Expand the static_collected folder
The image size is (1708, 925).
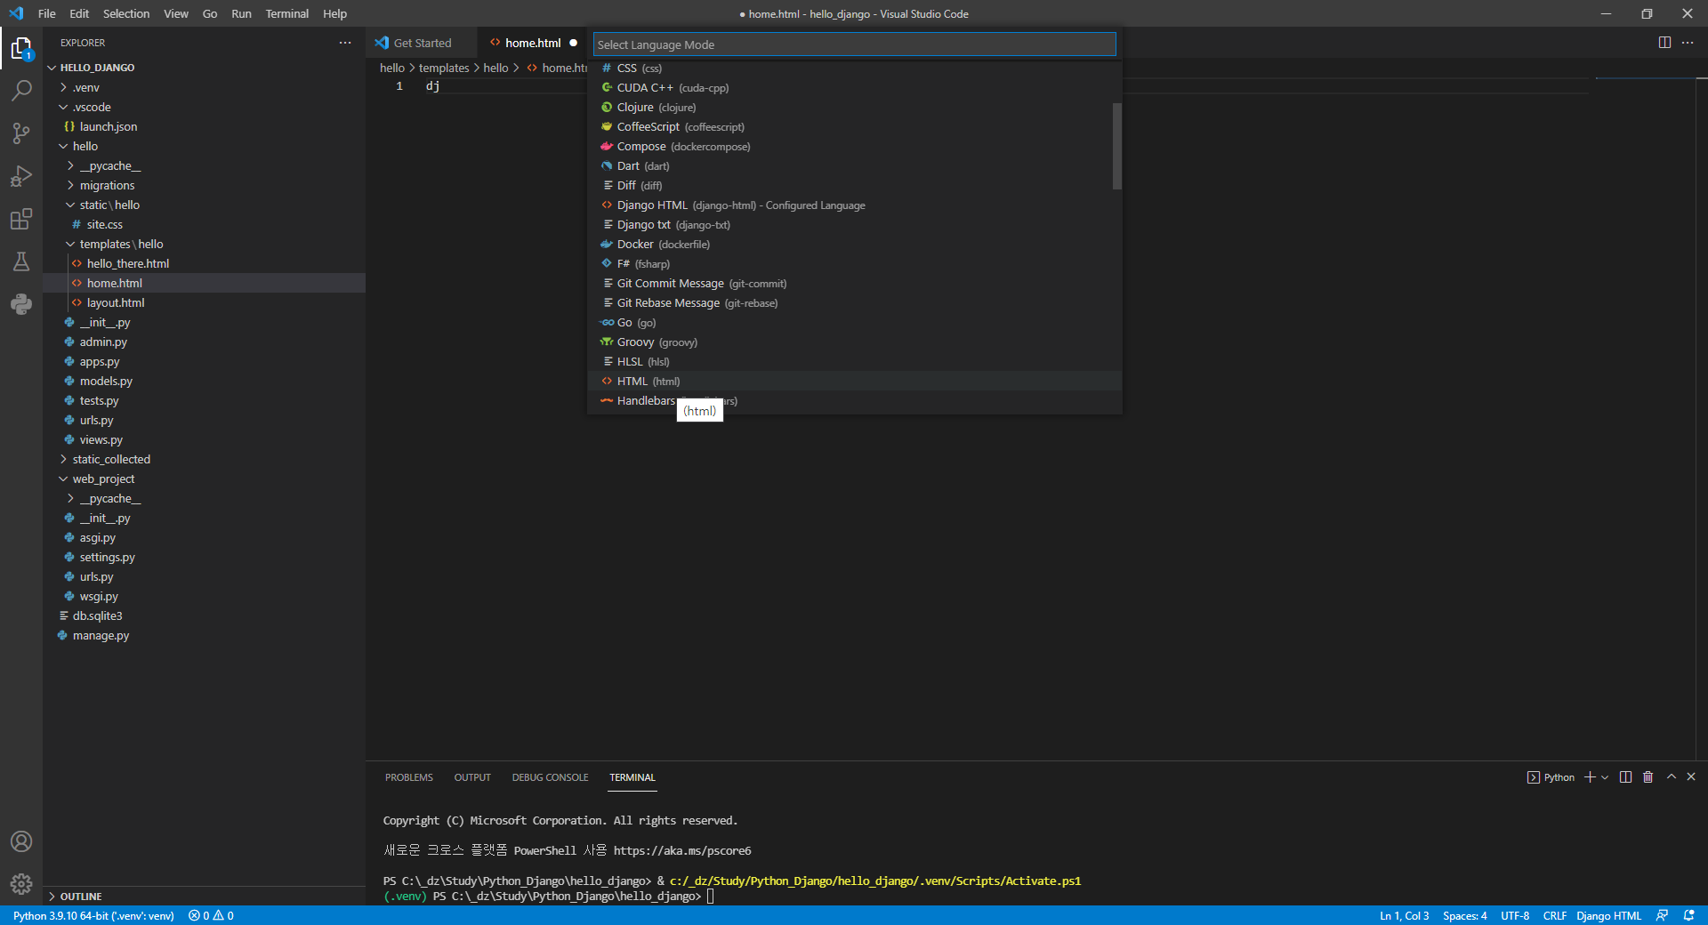tap(205, 460)
